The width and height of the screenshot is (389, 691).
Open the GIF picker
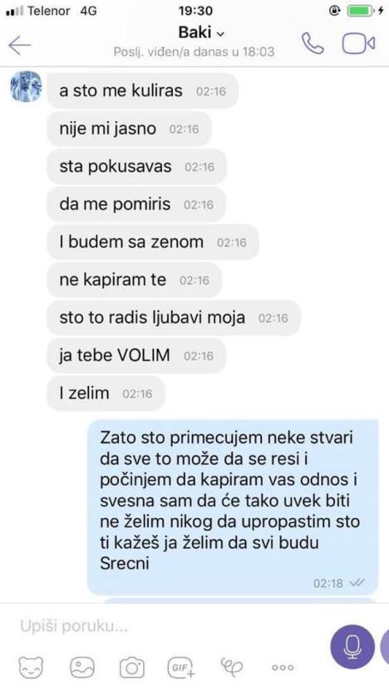(182, 668)
